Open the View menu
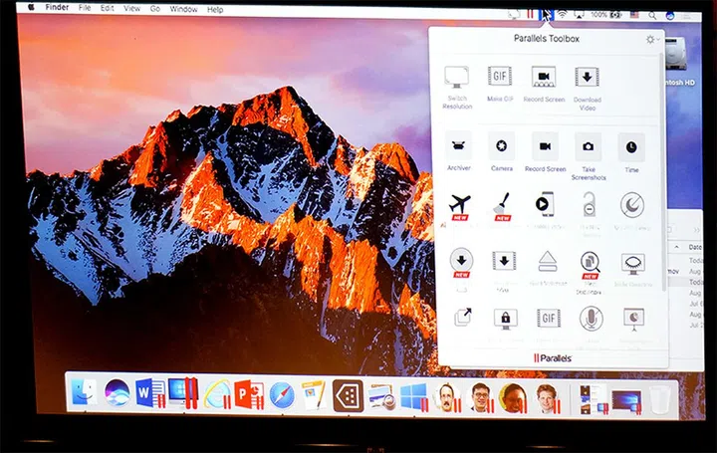717x453 pixels. pyautogui.click(x=131, y=8)
